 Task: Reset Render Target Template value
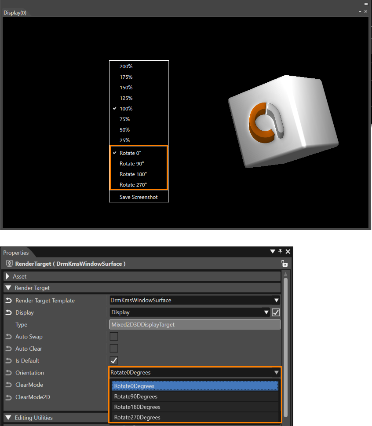pyautogui.click(x=9, y=301)
